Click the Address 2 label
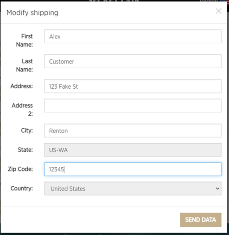This screenshot has height=235, width=229. click(x=22, y=110)
